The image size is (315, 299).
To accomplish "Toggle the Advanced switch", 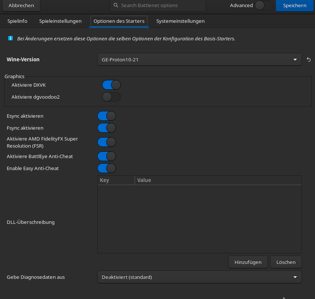I will [264, 5].
